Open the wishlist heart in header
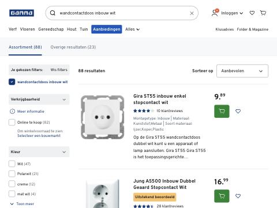 [x=252, y=13]
